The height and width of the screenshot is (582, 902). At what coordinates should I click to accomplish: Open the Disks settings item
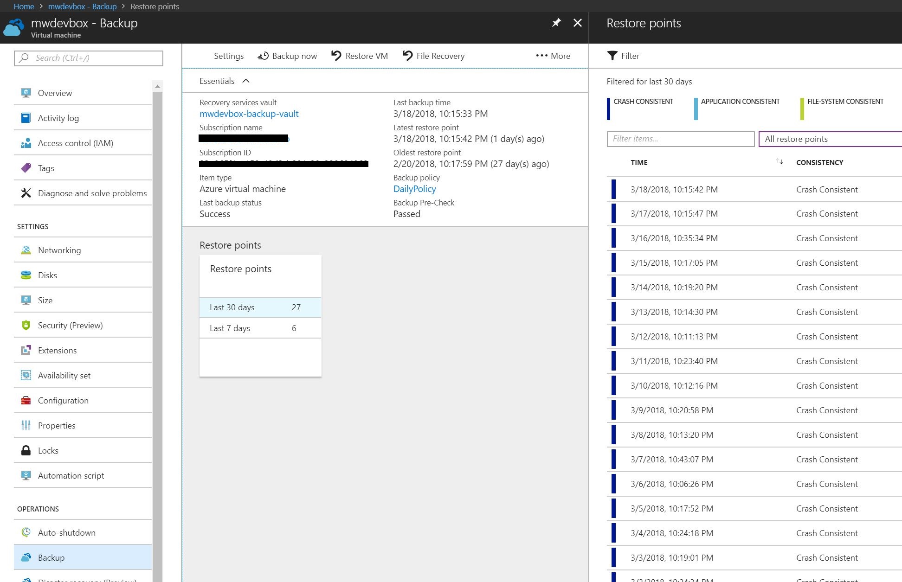(83, 275)
